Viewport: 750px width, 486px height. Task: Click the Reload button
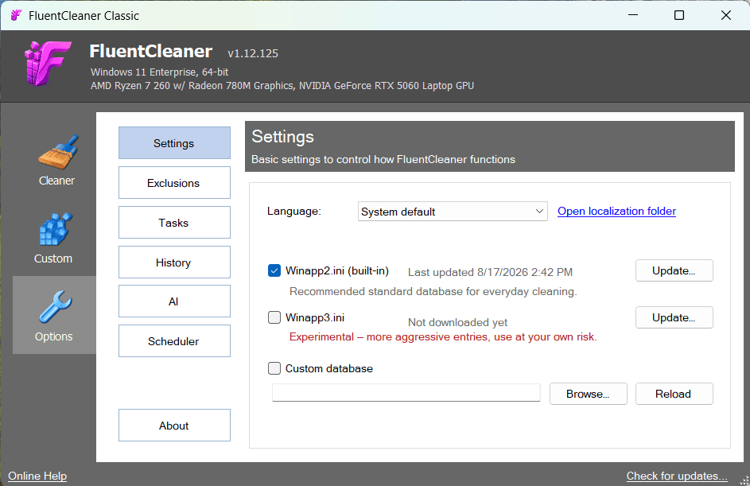coord(674,394)
